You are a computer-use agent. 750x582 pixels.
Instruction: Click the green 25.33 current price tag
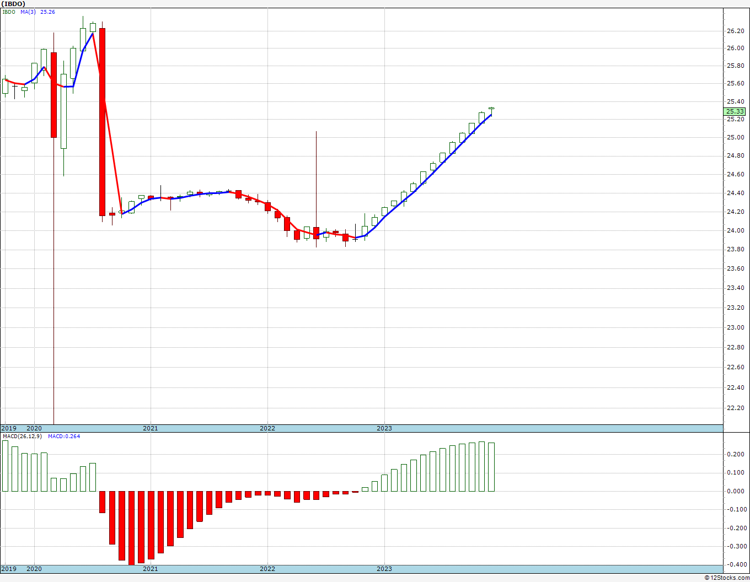click(736, 111)
